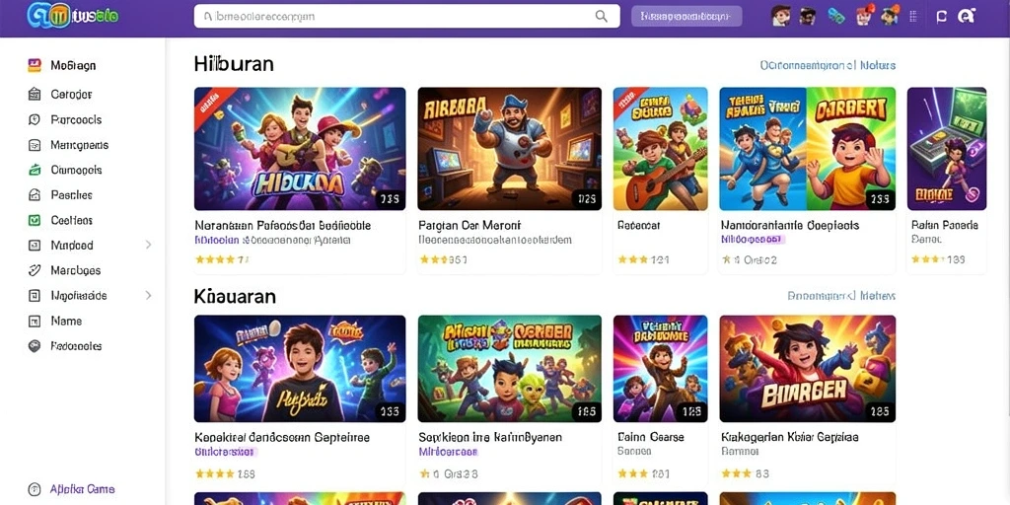Expand the Mgofiaade sidebar arrow
Viewport: 1010px width, 505px height.
(x=148, y=295)
